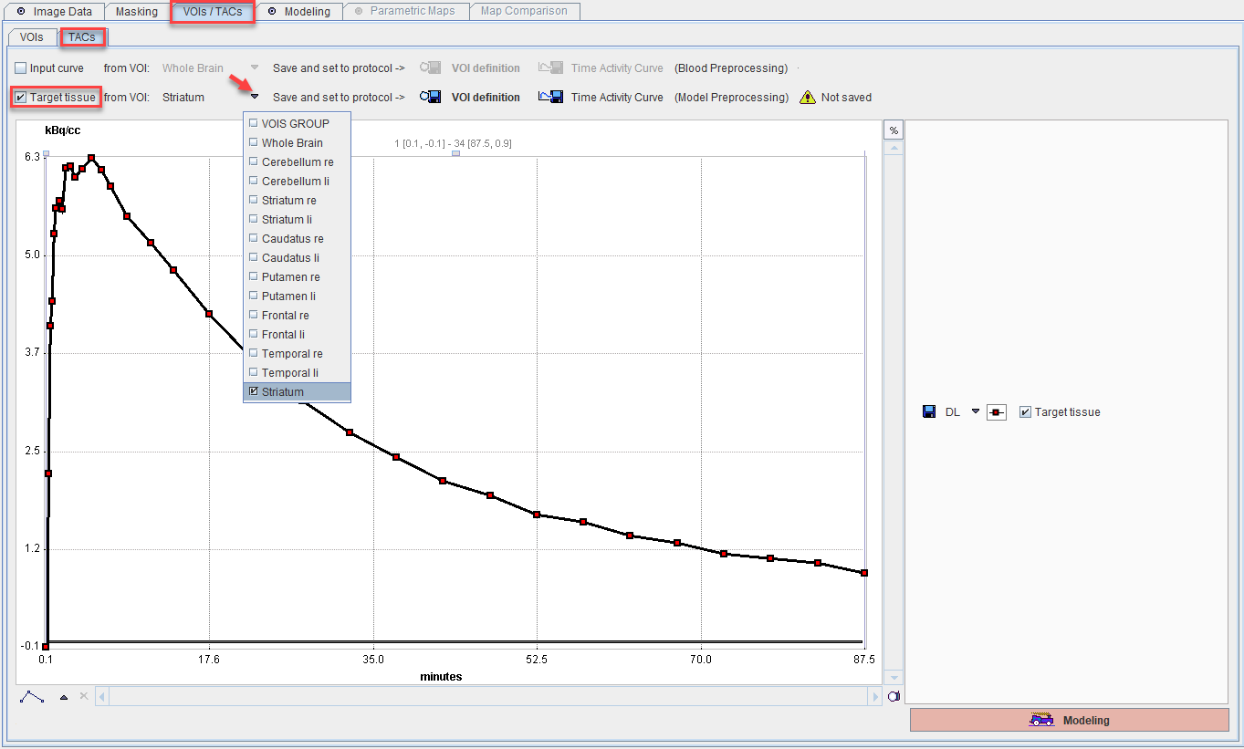Open the Parametric Maps tab
The width and height of the screenshot is (1244, 749).
pos(406,12)
